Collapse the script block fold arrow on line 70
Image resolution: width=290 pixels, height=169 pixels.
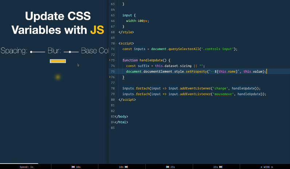[x=116, y=44]
